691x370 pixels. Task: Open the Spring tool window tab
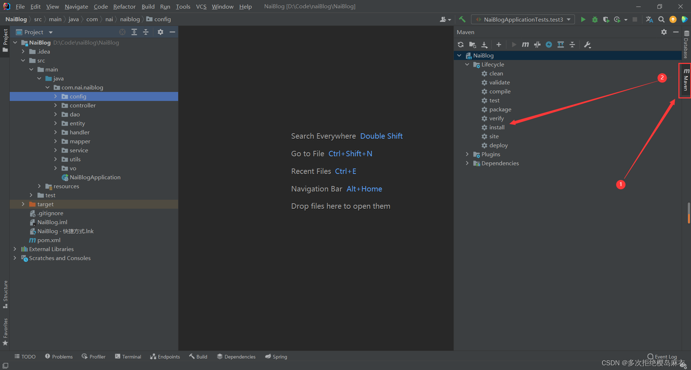click(276, 356)
